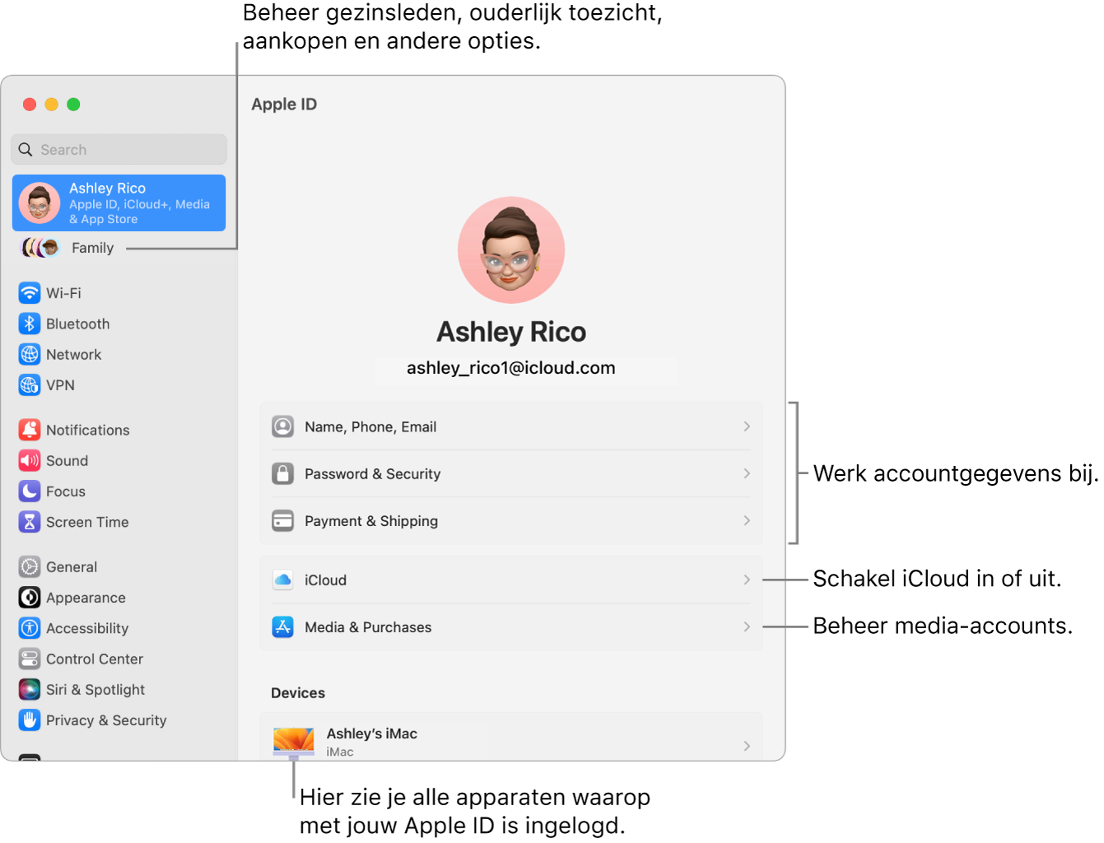Expand the Password & Security row

[745, 473]
